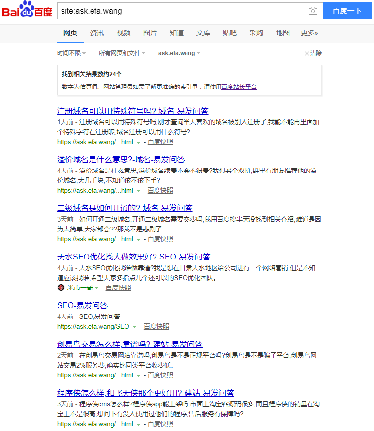Switch to the 贴吧 tab
Image resolution: width=374 pixels, height=431 pixels.
click(229, 33)
